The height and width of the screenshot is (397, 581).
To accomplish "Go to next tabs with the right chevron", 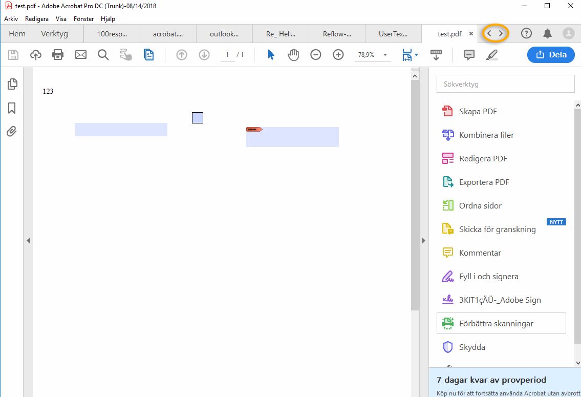I will (501, 33).
